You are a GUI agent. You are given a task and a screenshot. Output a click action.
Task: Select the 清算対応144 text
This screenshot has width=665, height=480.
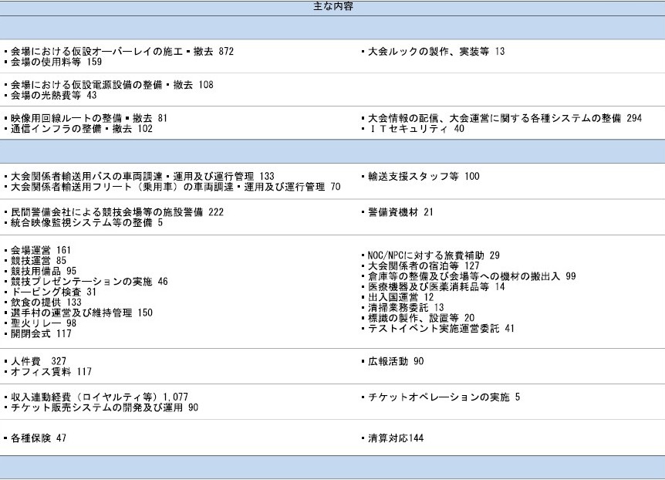(x=396, y=438)
